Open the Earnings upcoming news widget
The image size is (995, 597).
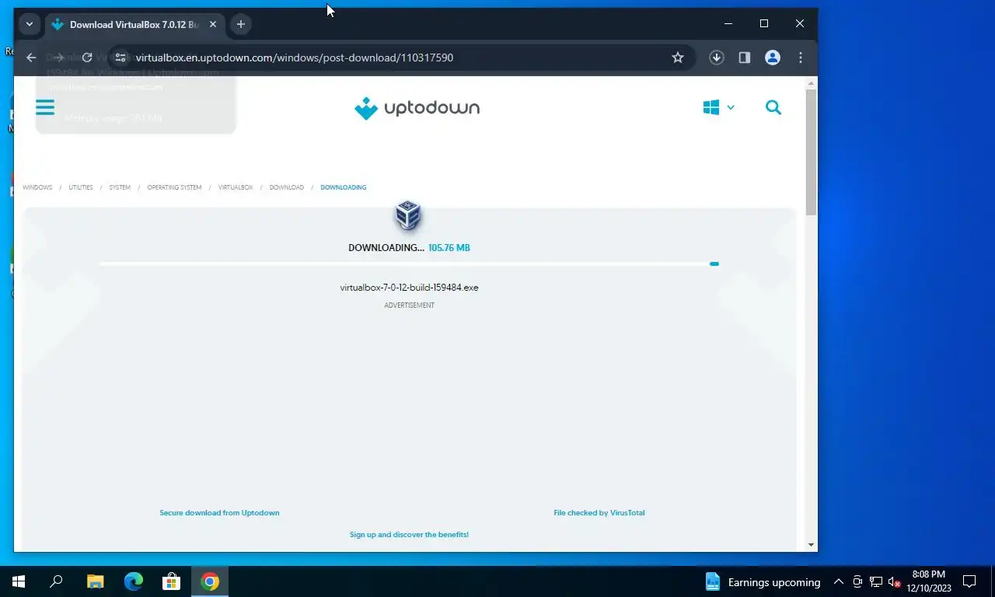point(762,582)
